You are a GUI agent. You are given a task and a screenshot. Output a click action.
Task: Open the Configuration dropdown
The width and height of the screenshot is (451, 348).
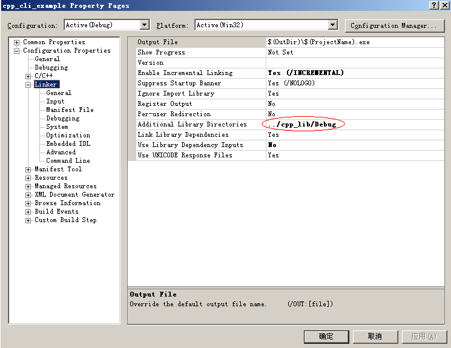(x=144, y=25)
